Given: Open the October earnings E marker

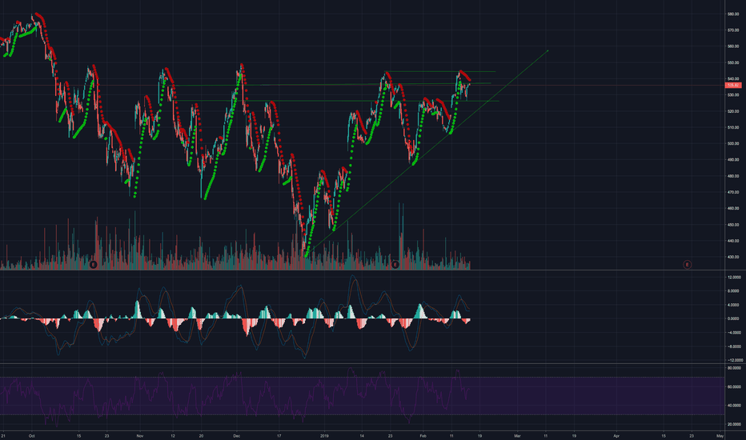Looking at the screenshot, I should (x=93, y=265).
